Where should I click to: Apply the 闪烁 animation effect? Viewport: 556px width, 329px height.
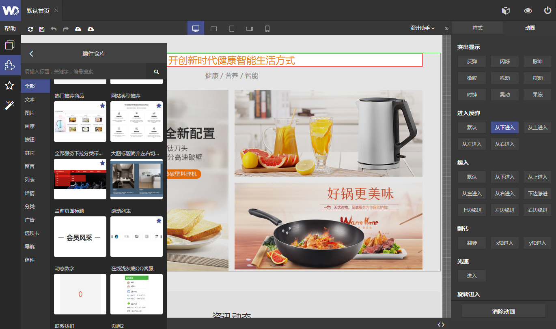[x=504, y=62]
